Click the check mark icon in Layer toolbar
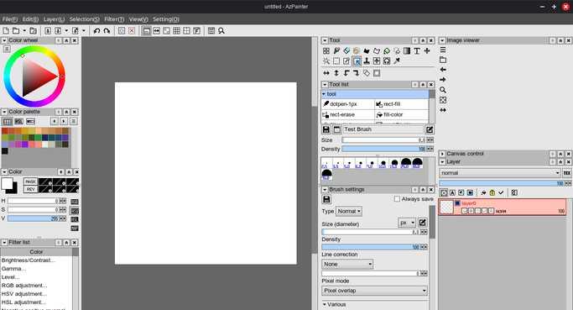Screen dimensions: 573x310 click(501, 193)
